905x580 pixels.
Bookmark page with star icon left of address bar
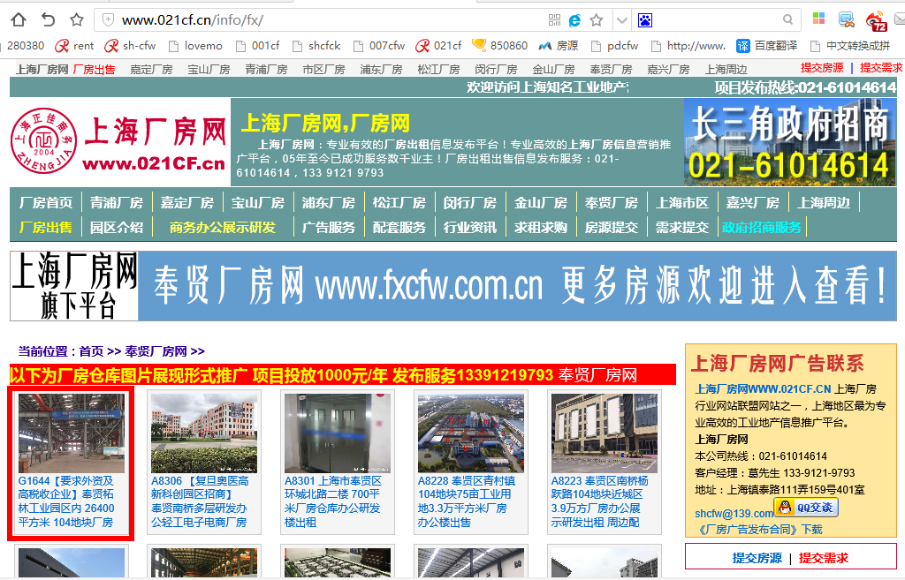click(77, 20)
